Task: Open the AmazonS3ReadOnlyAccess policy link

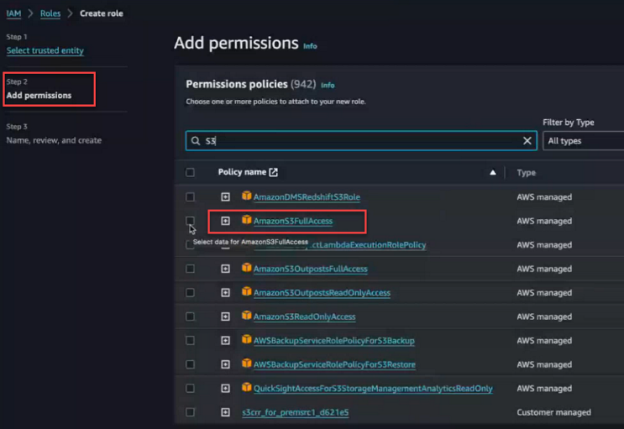Action: (x=304, y=317)
